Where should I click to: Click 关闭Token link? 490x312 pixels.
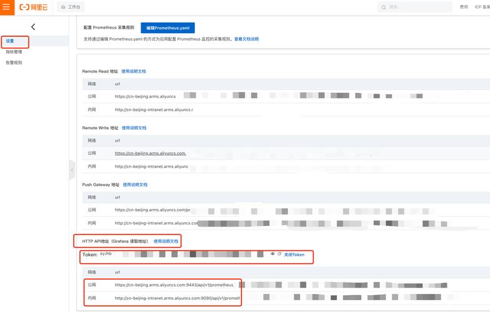pos(294,255)
